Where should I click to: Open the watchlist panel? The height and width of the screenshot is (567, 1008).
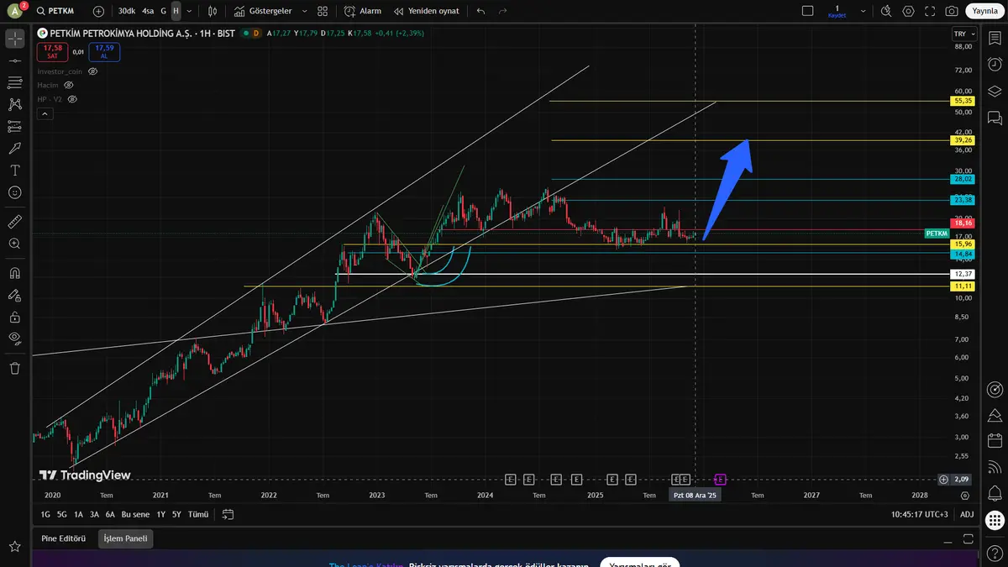[x=995, y=39]
